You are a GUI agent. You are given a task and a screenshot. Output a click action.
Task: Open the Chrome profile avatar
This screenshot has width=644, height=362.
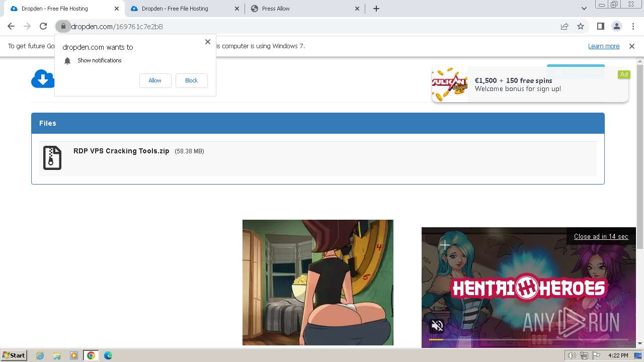(616, 26)
